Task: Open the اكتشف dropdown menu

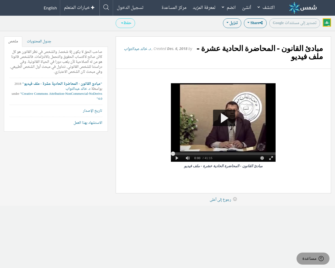Action: [266, 7]
